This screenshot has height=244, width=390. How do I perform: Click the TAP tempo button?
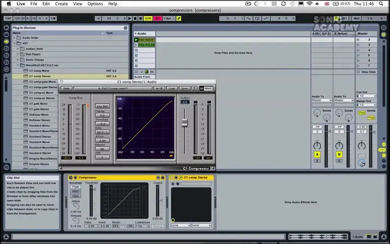8,18
